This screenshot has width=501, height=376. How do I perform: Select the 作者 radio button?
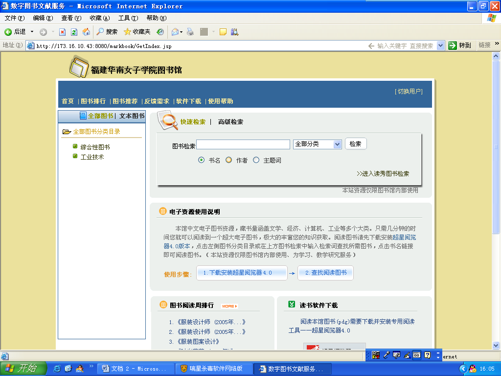[x=229, y=160]
